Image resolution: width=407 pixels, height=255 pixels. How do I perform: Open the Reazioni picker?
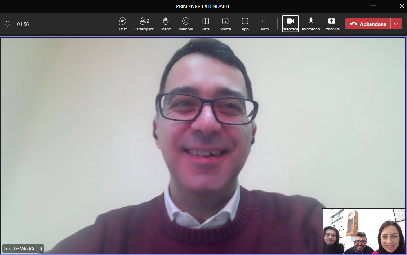coord(186,24)
